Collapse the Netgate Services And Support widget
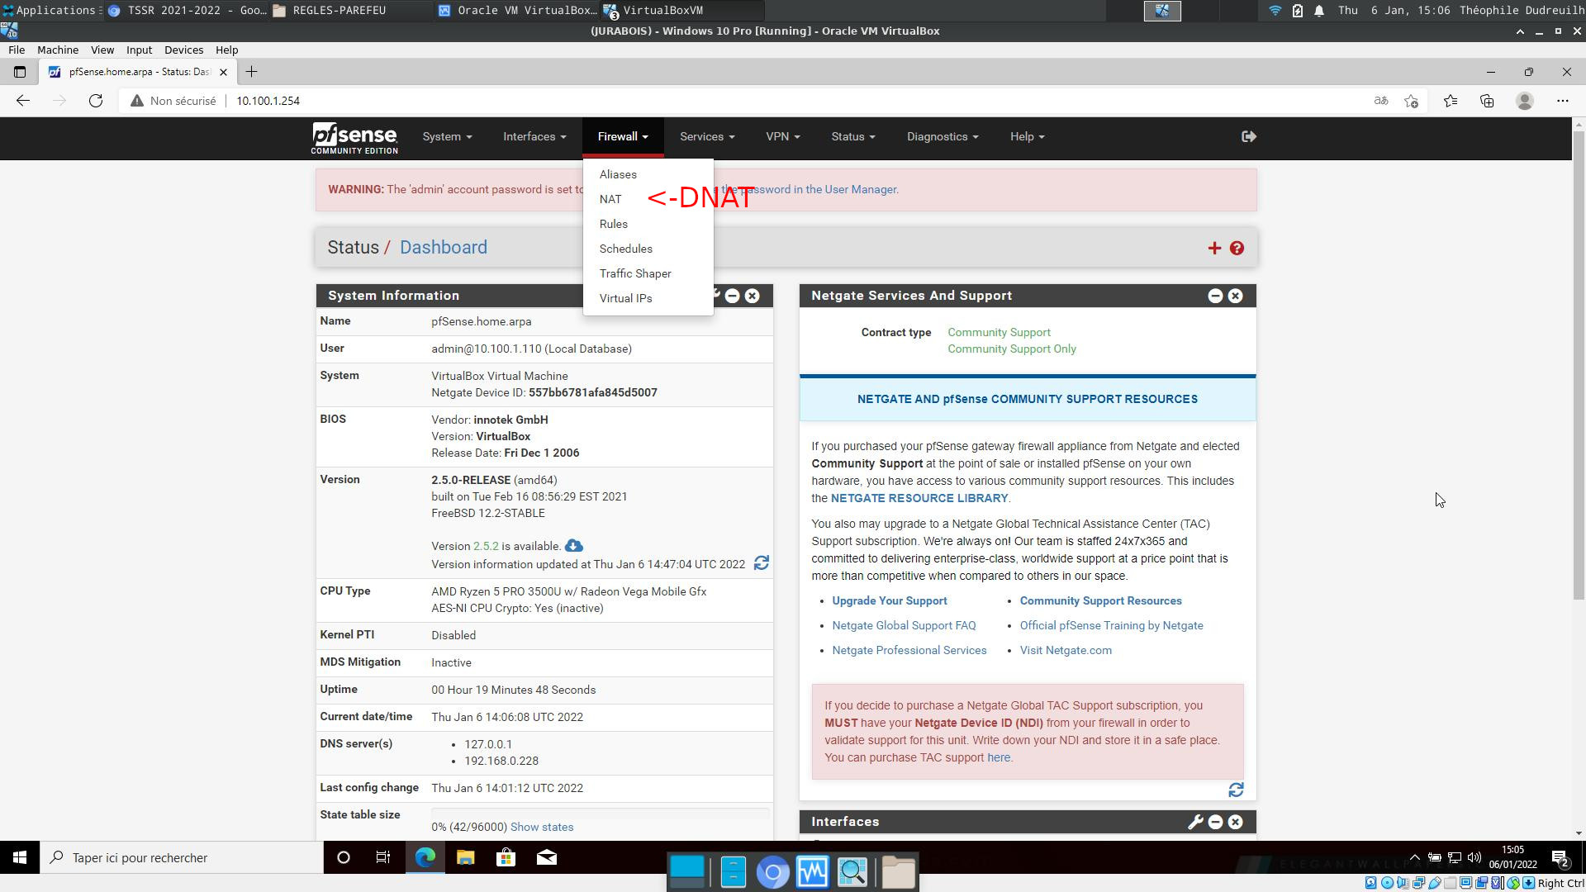The height and width of the screenshot is (892, 1586). pyautogui.click(x=1215, y=296)
